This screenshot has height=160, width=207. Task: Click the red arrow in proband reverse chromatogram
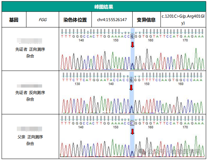click(131, 88)
